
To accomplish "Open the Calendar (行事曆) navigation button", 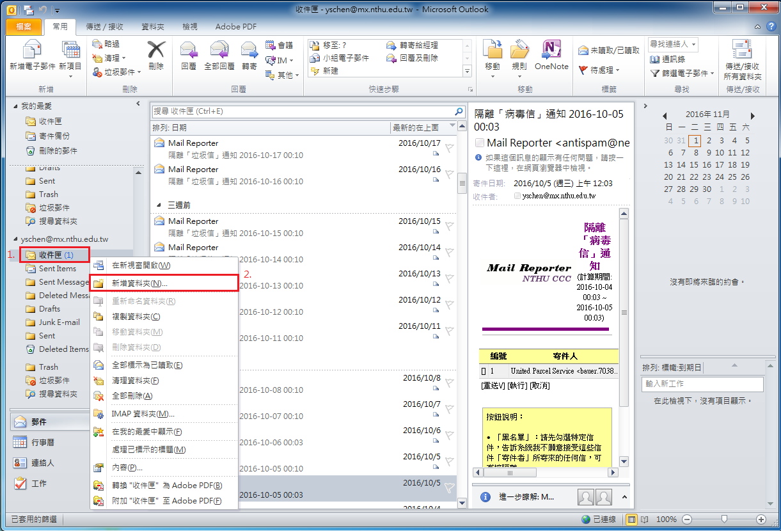I will [43, 442].
